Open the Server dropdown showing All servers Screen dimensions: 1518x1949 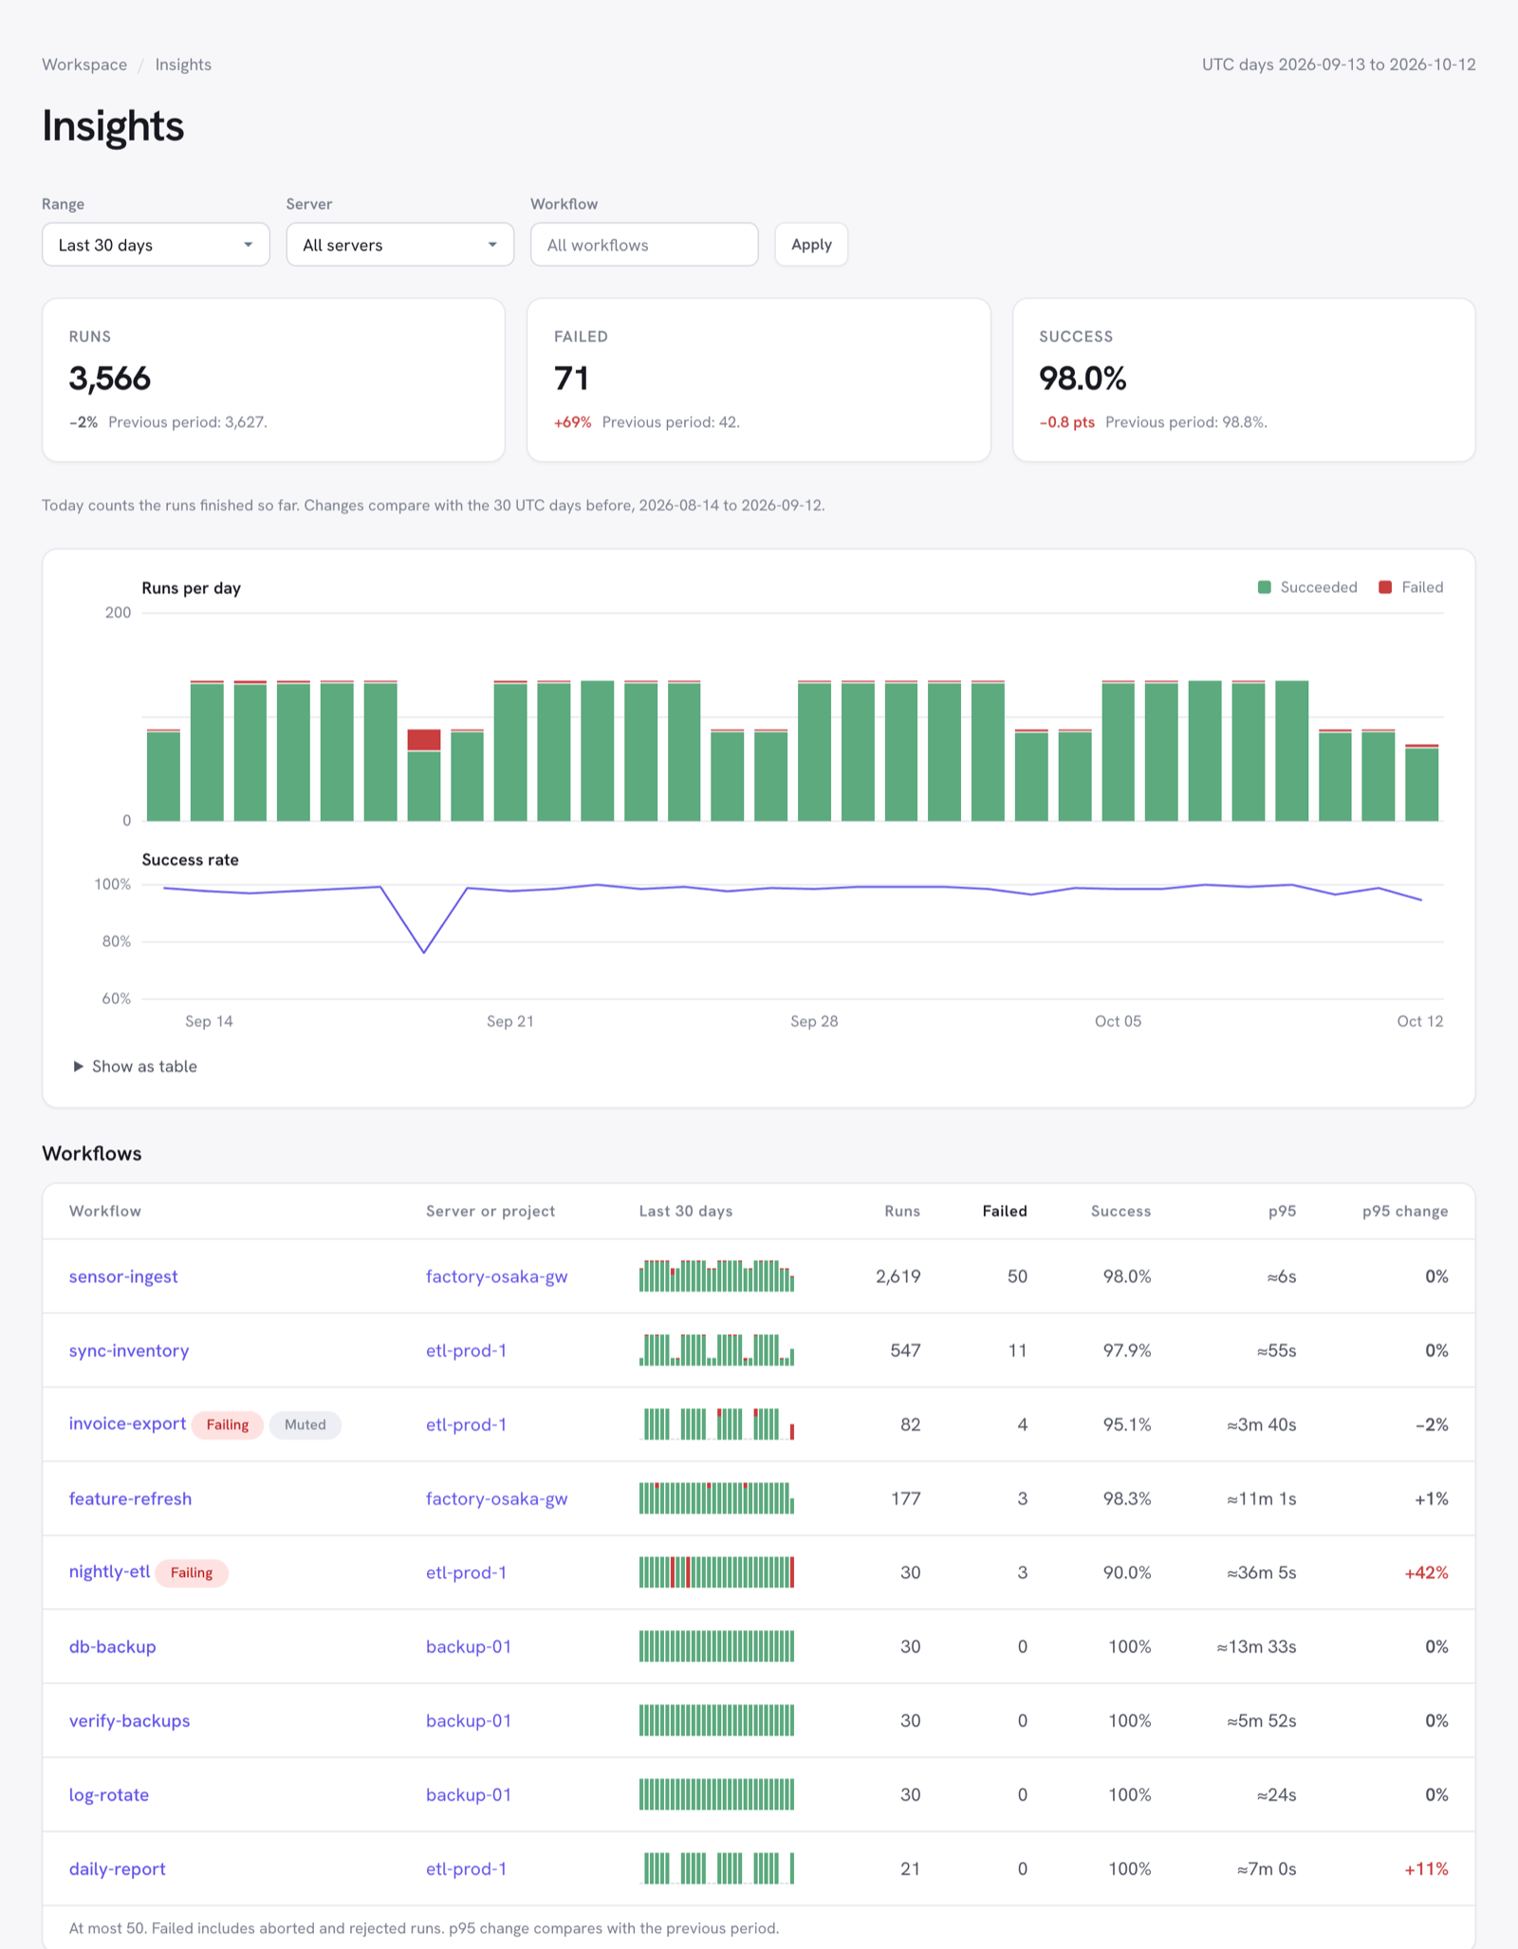click(x=399, y=245)
